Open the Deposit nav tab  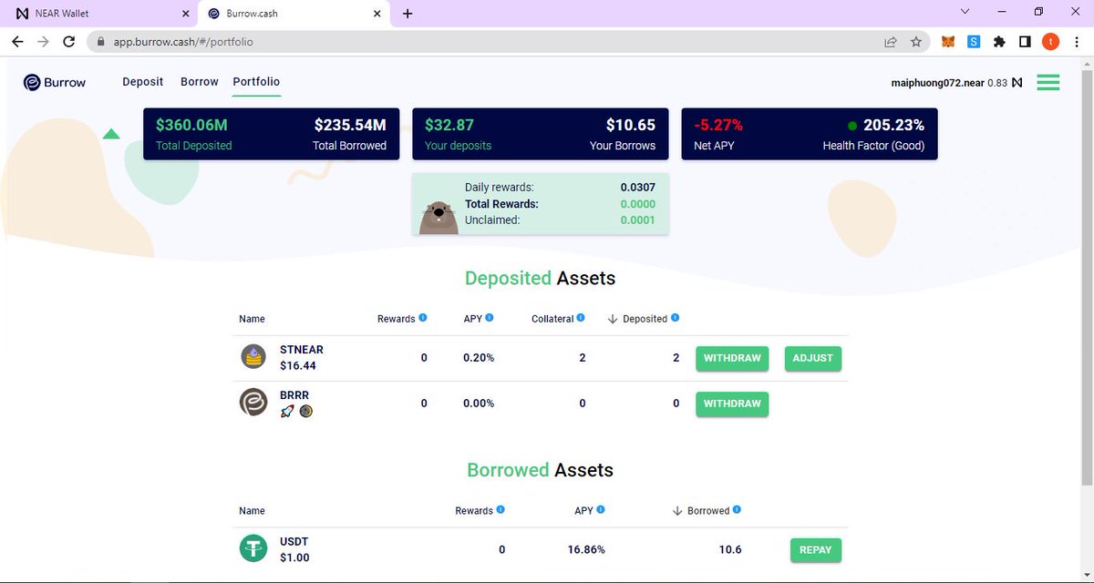click(x=143, y=81)
